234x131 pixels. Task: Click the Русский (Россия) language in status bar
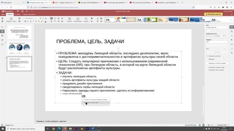pyautogui.click(x=190, y=125)
